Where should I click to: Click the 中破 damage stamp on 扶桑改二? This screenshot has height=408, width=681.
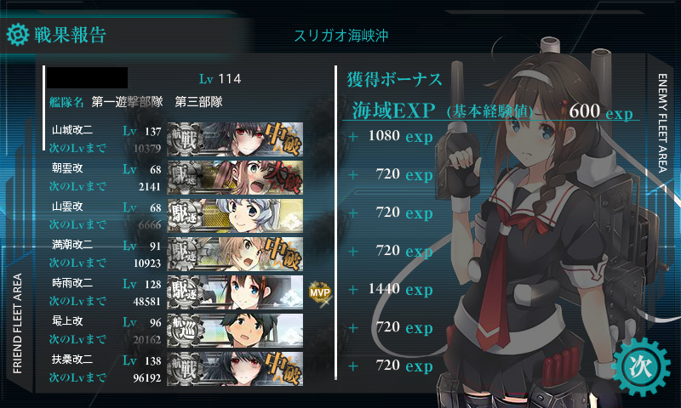(283, 369)
